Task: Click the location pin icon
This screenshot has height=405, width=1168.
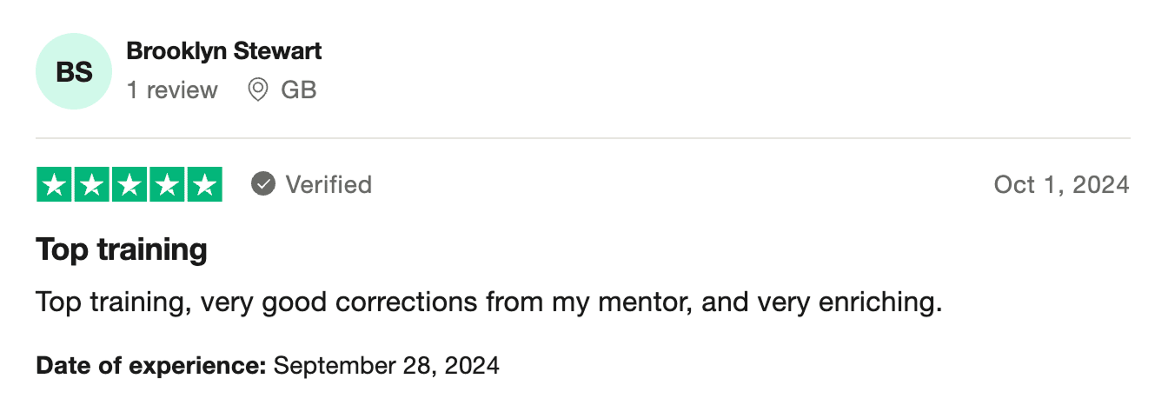Action: coord(258,90)
